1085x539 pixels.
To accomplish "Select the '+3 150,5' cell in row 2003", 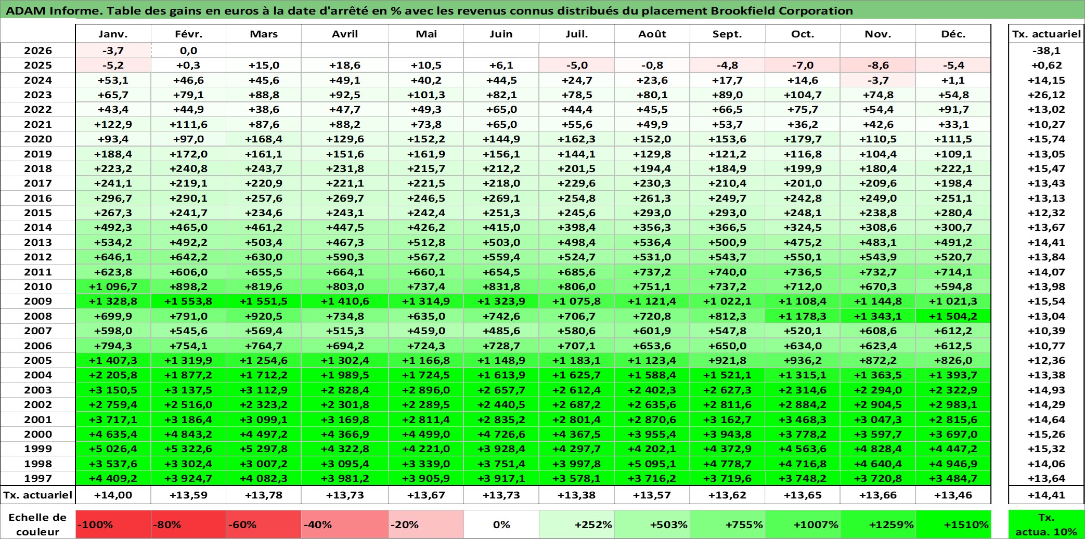I will pos(113,390).
